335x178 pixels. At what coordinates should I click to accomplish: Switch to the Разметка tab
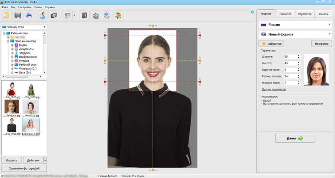pyautogui.click(x=285, y=14)
